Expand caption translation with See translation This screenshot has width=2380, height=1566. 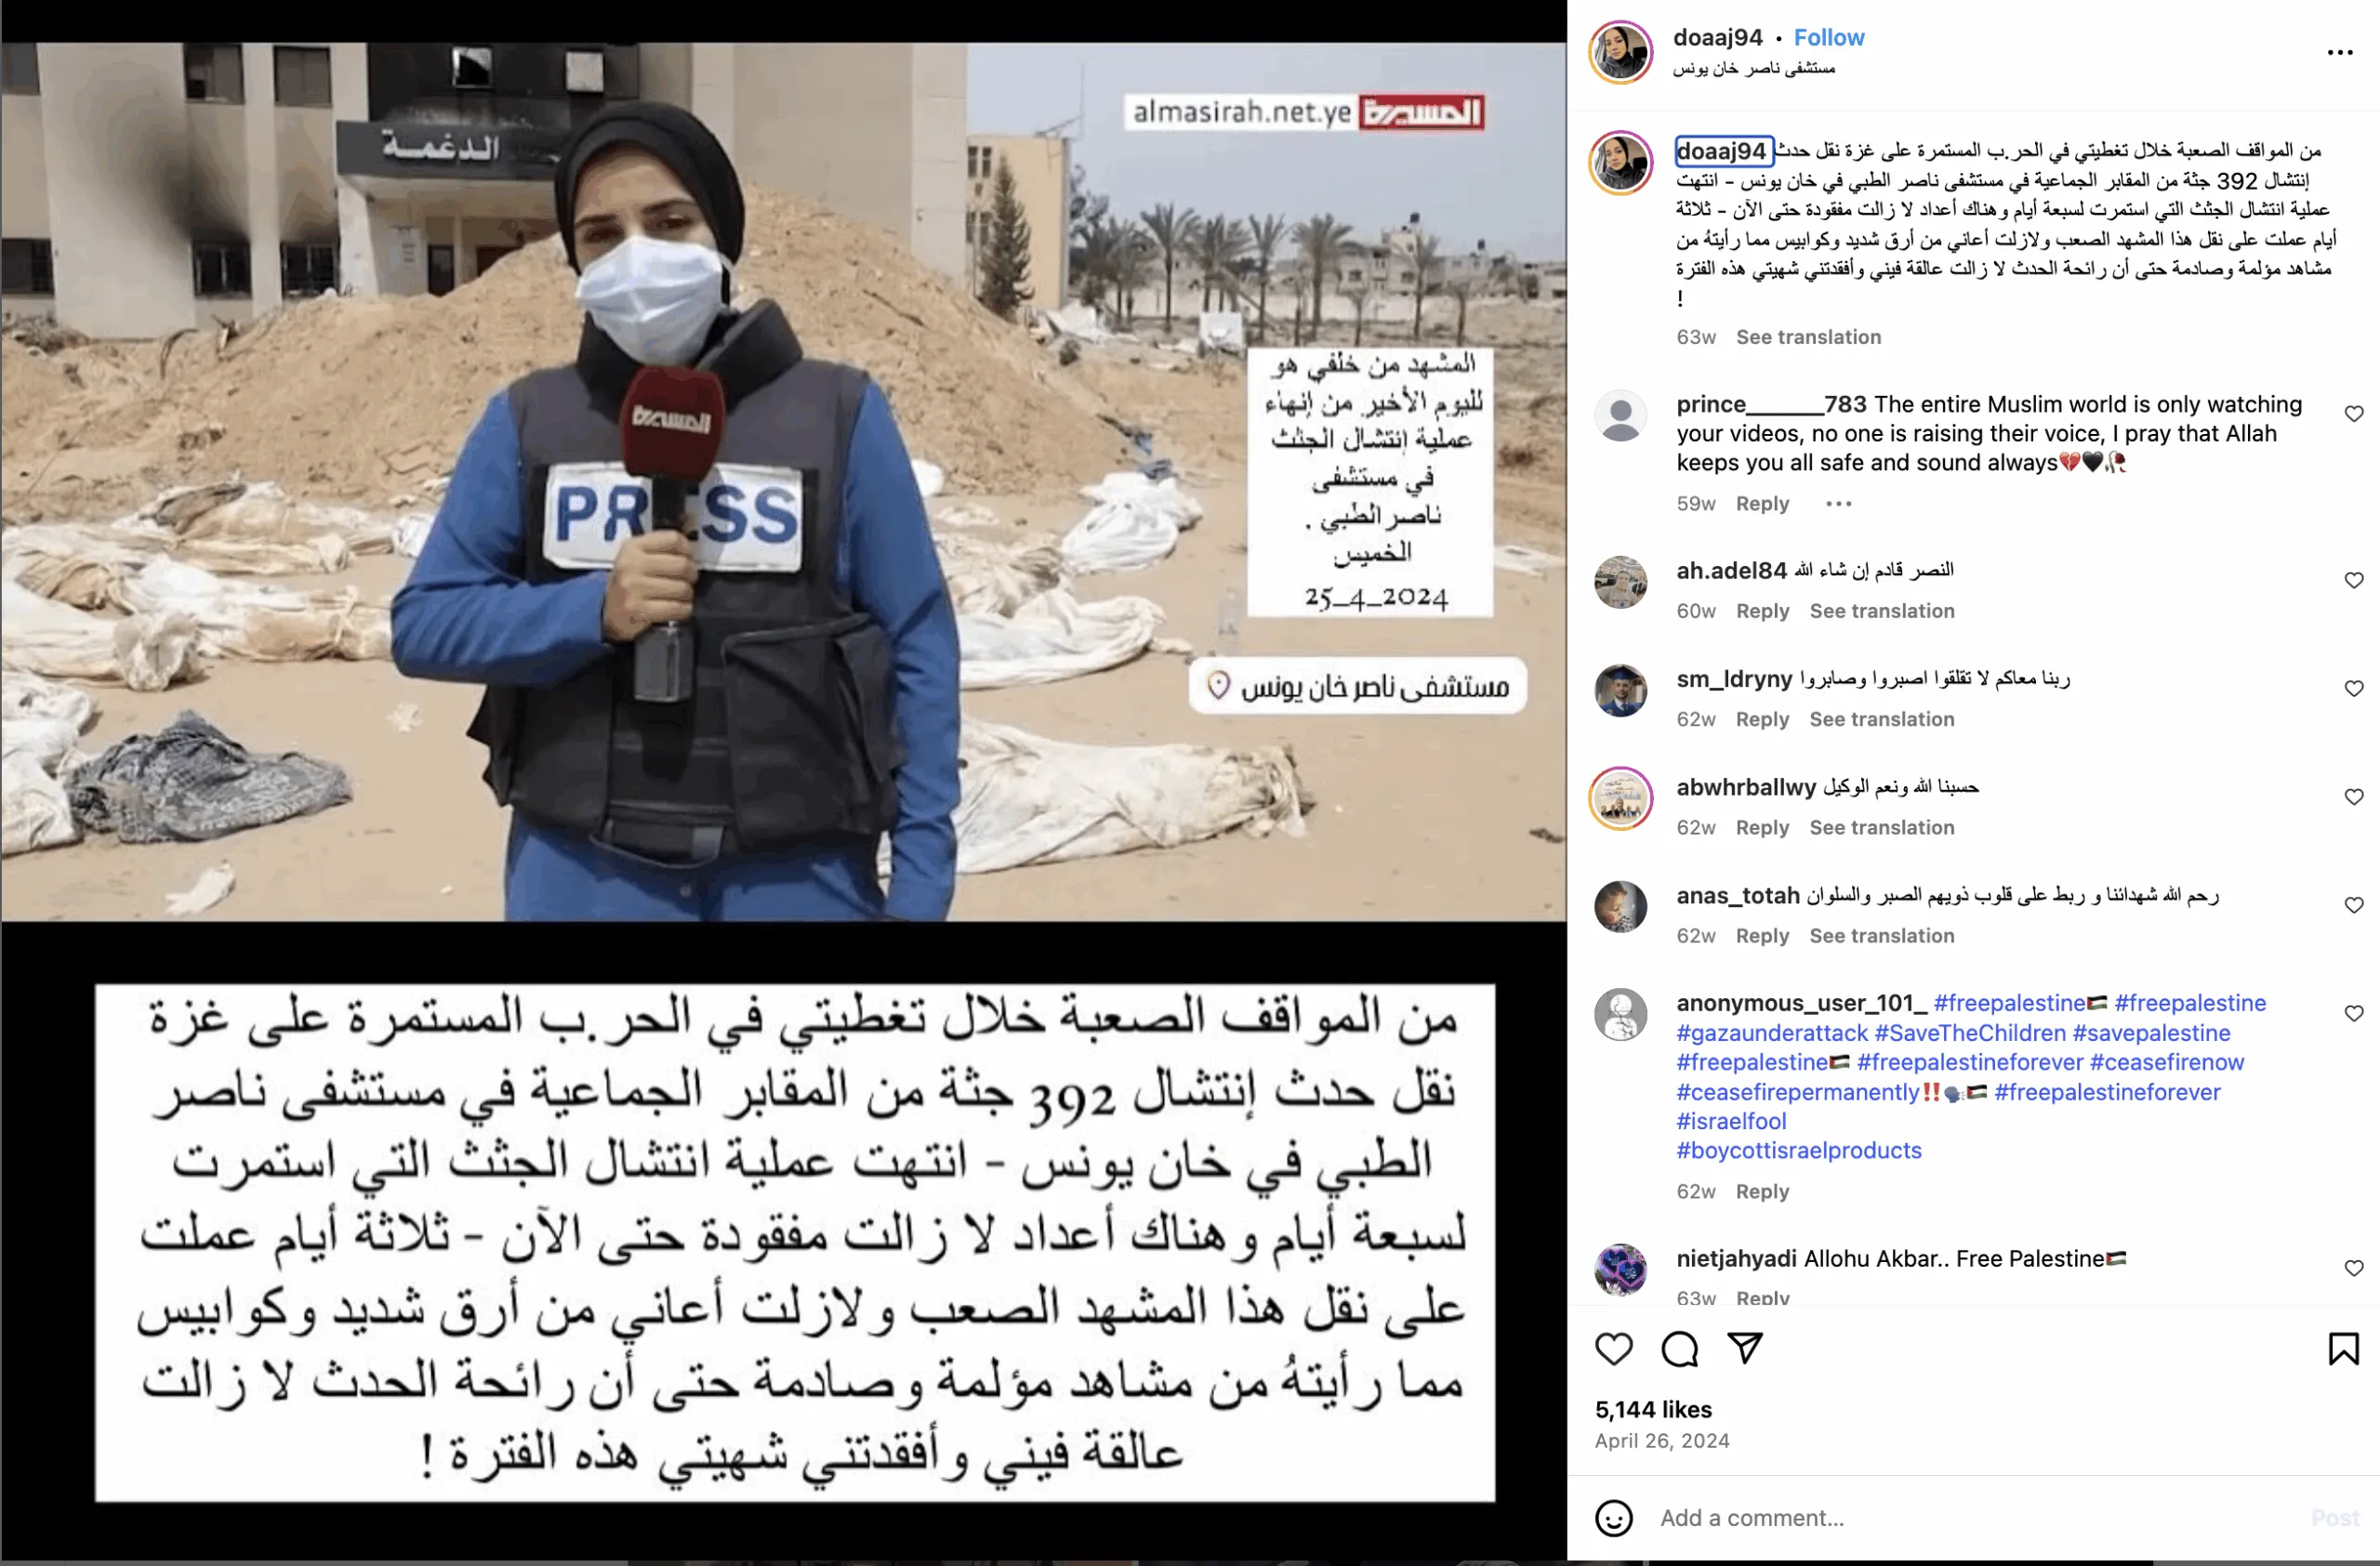(x=1808, y=336)
